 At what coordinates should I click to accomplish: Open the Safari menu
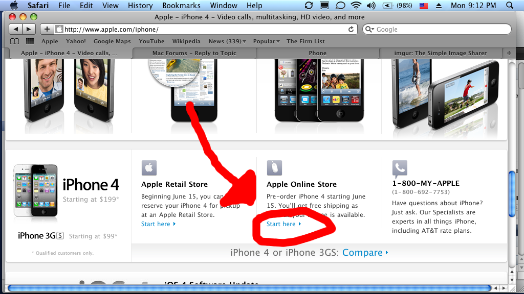pos(38,5)
